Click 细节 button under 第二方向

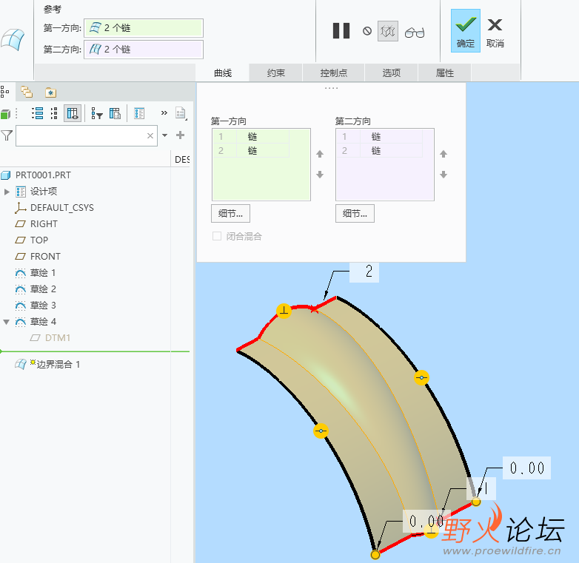(355, 213)
